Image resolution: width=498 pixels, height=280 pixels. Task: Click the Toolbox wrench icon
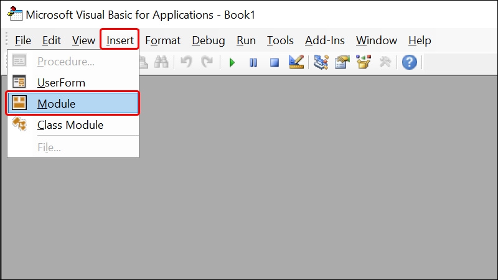point(385,62)
